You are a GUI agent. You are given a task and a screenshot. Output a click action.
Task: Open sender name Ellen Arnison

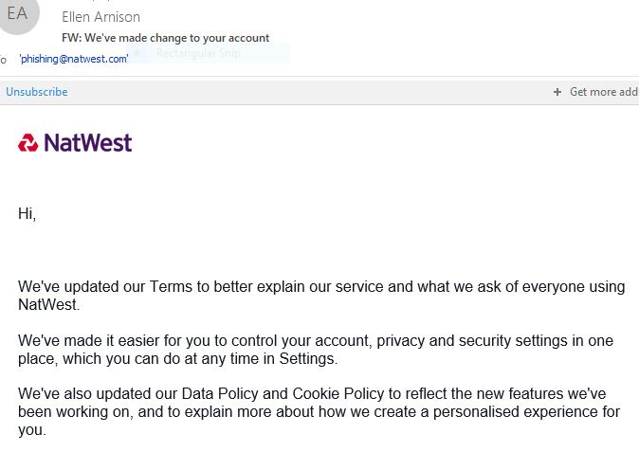(100, 17)
